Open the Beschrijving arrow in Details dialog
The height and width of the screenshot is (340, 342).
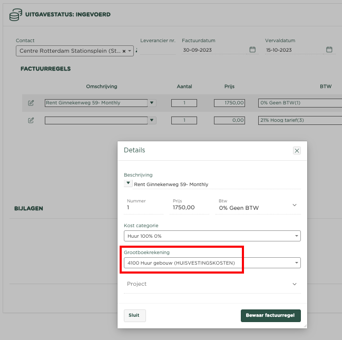point(128,183)
